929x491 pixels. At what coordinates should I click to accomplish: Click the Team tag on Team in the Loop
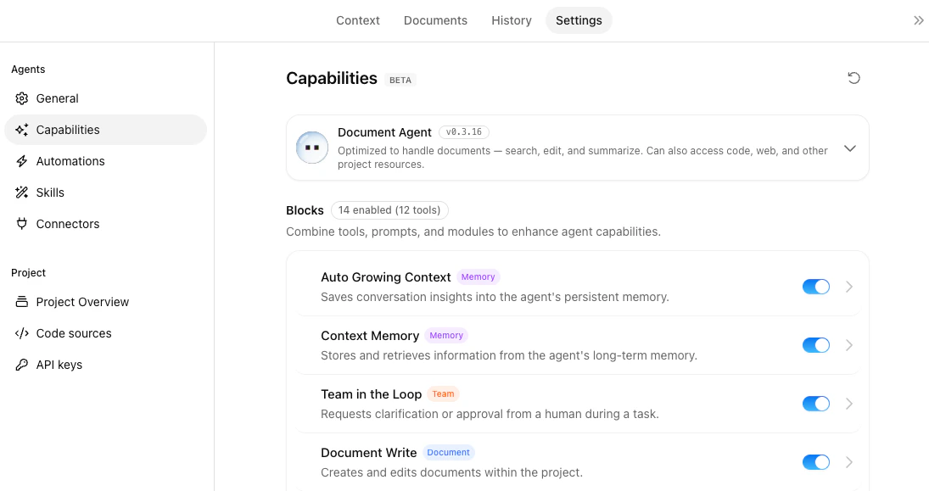[443, 394]
